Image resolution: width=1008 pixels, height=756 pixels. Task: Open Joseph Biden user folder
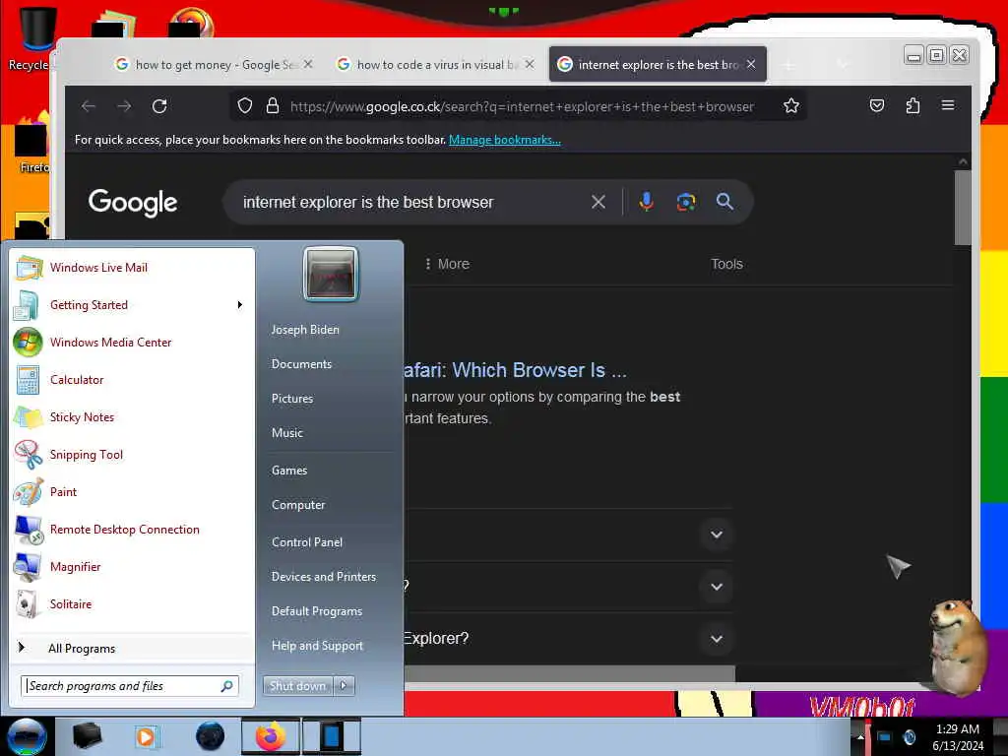pos(305,330)
